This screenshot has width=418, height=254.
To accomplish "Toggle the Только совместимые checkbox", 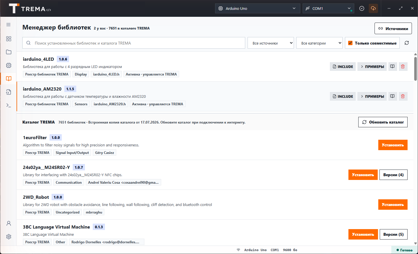I will [x=350, y=43].
